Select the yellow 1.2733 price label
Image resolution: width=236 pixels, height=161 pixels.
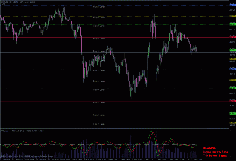(233, 16)
